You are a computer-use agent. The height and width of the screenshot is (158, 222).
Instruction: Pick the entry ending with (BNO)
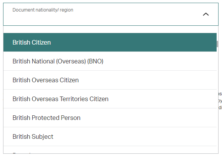pos(110,61)
